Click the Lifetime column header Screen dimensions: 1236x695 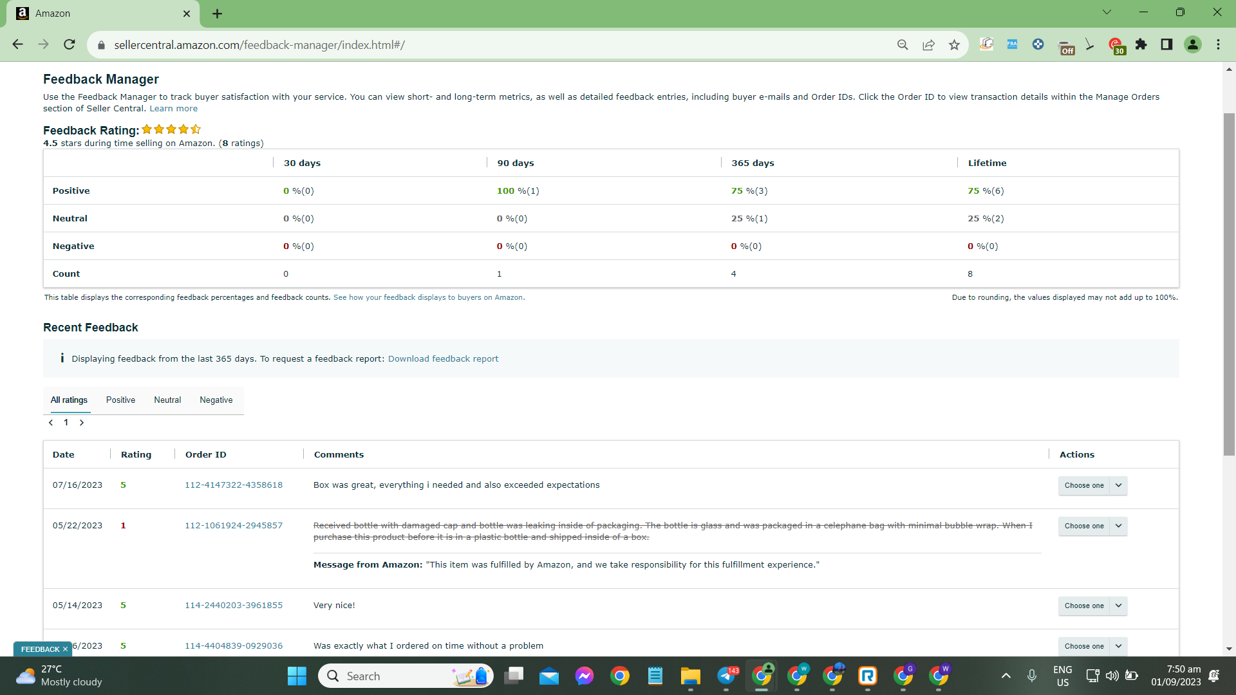tap(987, 163)
